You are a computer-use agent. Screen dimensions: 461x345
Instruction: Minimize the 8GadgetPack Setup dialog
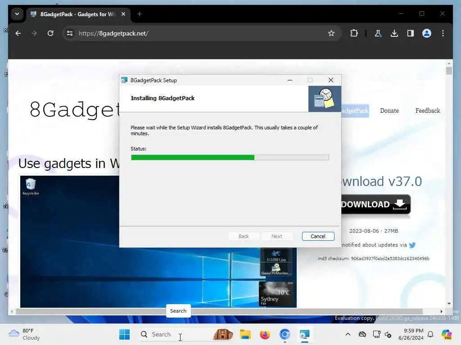290,80
